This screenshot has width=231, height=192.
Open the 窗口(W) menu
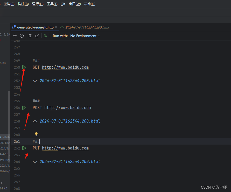(75, 4)
